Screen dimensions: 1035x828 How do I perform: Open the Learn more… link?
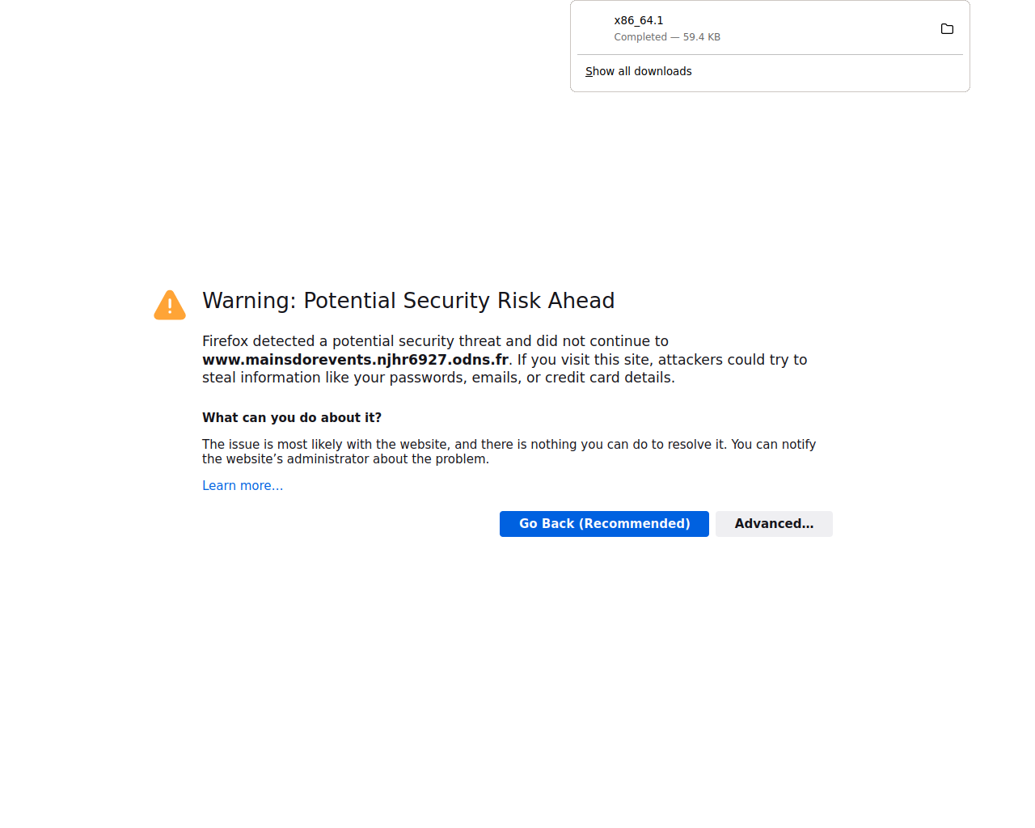[243, 486]
